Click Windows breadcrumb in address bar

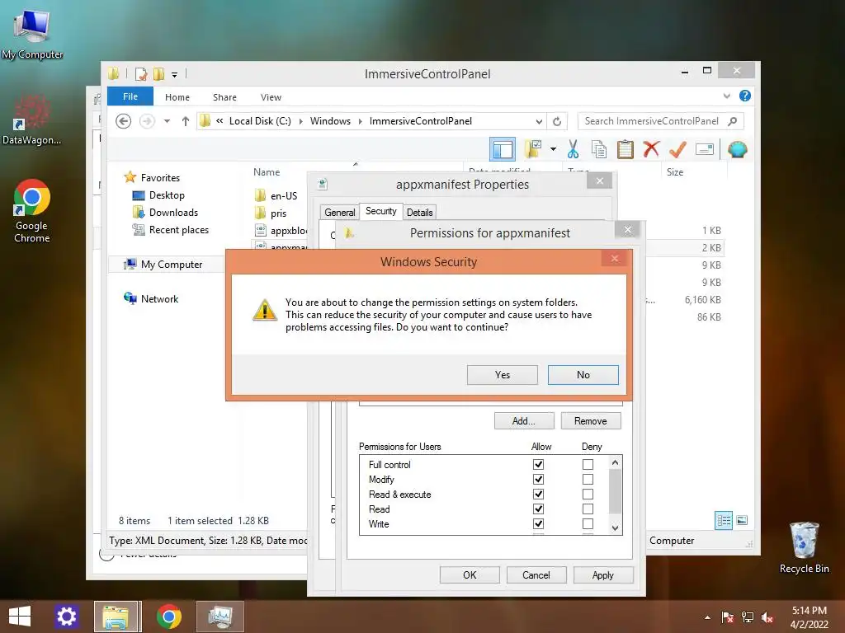(x=330, y=121)
